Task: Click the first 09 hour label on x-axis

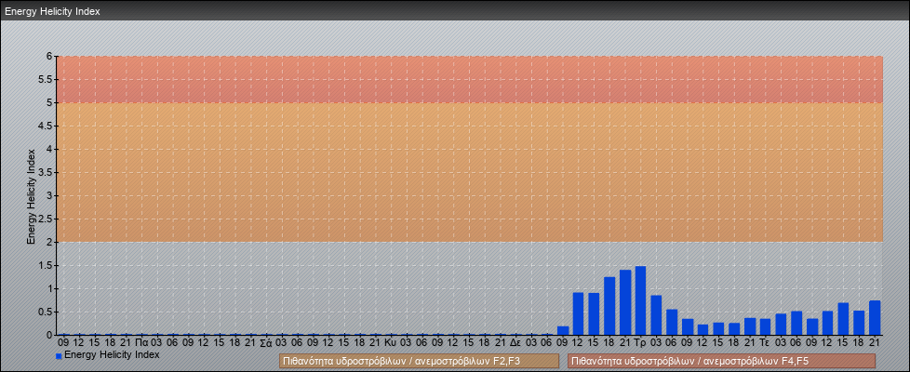Action: [63, 342]
